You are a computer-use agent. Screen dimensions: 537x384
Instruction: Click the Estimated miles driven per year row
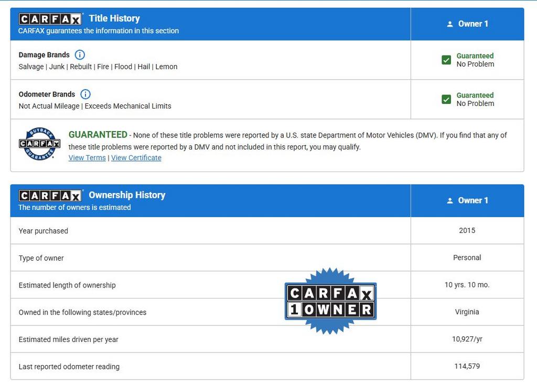click(x=68, y=339)
